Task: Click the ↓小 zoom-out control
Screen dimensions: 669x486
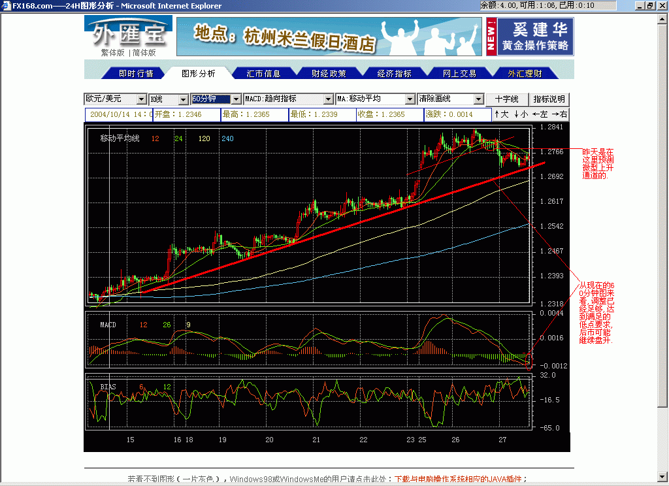Action: pyautogui.click(x=521, y=114)
